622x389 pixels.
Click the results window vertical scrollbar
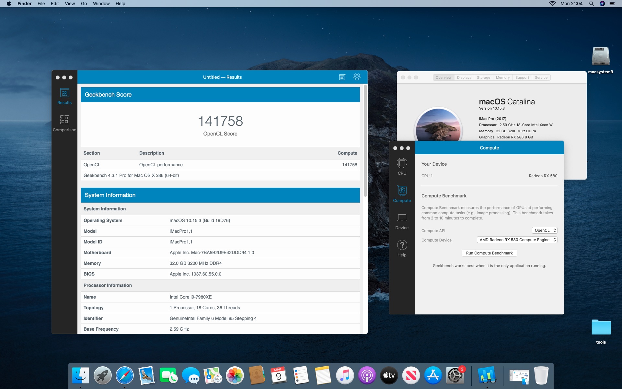tap(365, 141)
